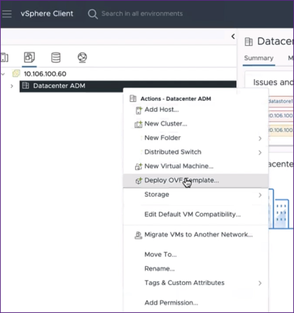Image resolution: width=294 pixels, height=313 pixels.
Task: Choose Add Host from the context menu
Action: pyautogui.click(x=162, y=109)
